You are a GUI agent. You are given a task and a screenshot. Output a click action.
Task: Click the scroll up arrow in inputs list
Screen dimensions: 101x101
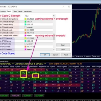(54, 16)
